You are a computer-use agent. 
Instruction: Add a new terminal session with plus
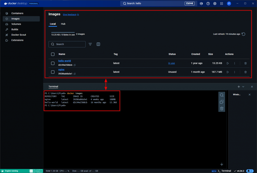pos(239,87)
